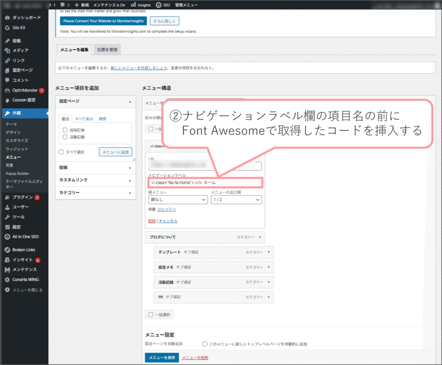442x365 pixels.
Task: Check the 投稿記事 page checkbox
Action: [x=65, y=130]
